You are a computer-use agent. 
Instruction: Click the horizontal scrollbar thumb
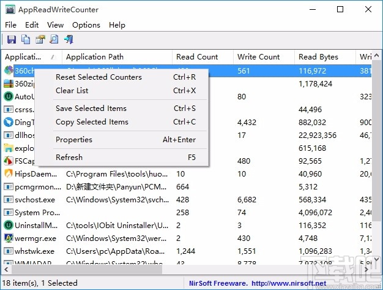87,269
